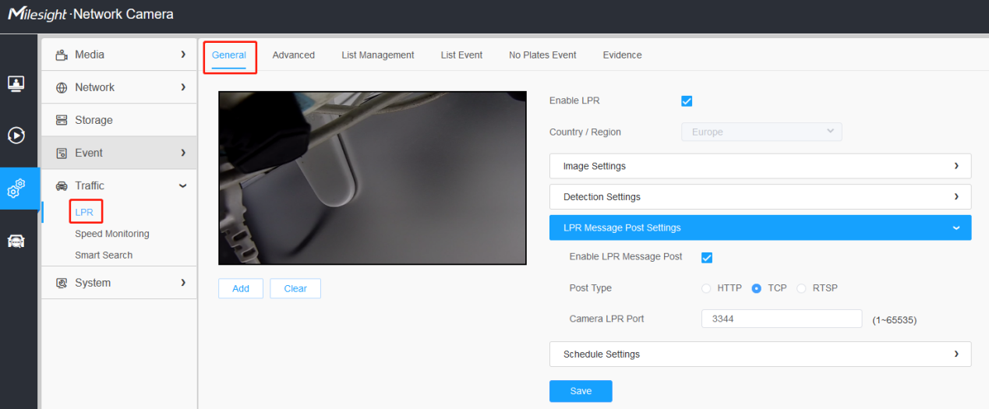Click the Save button
989x409 pixels.
(581, 391)
